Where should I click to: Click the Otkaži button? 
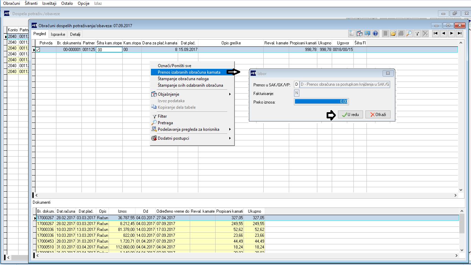(x=378, y=115)
